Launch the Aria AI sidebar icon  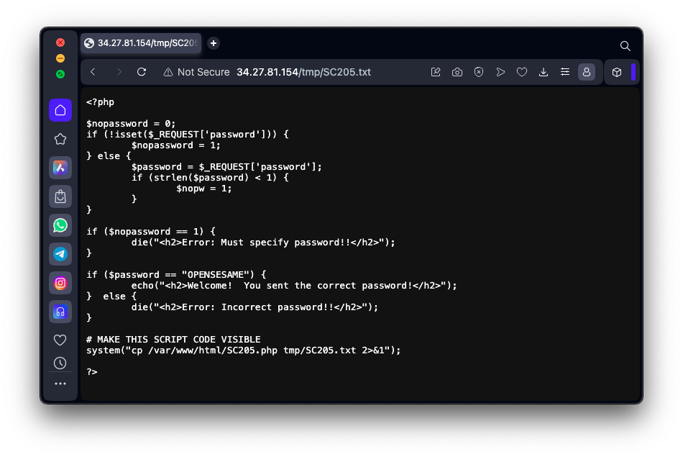coord(60,168)
